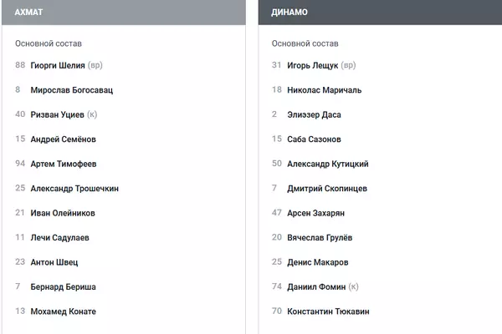Select Артем Тимофеев in Akhmat lineup

(63, 164)
